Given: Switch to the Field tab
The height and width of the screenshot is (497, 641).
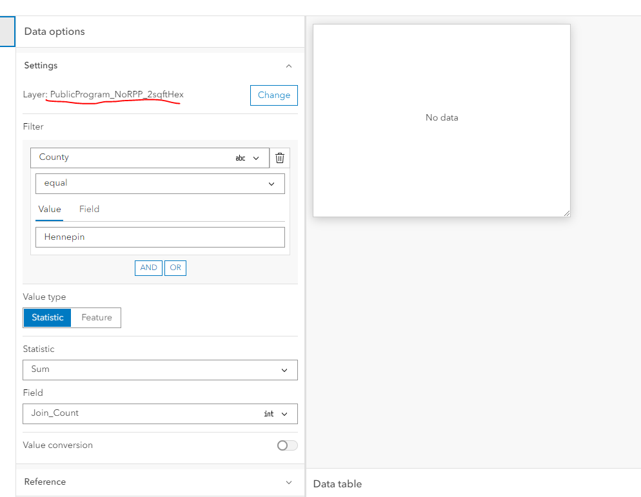Looking at the screenshot, I should (89, 210).
